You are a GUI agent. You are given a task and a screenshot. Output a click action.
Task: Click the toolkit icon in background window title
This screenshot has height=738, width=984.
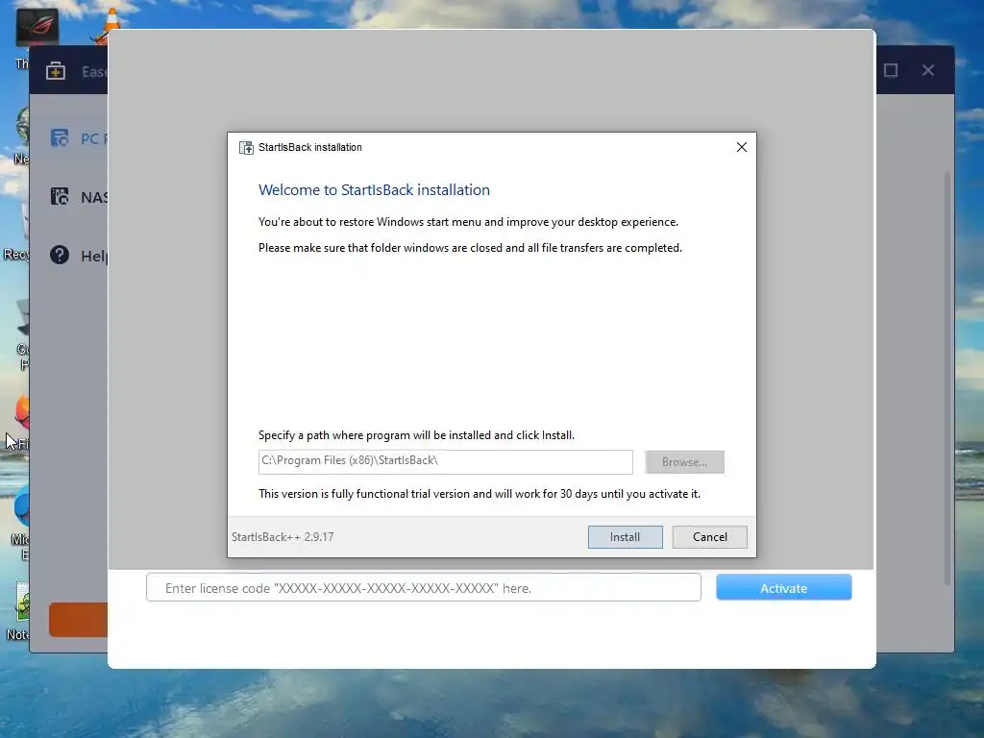point(56,70)
